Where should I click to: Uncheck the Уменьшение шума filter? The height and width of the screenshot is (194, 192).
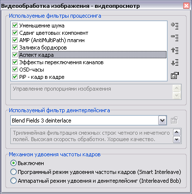click(15, 25)
